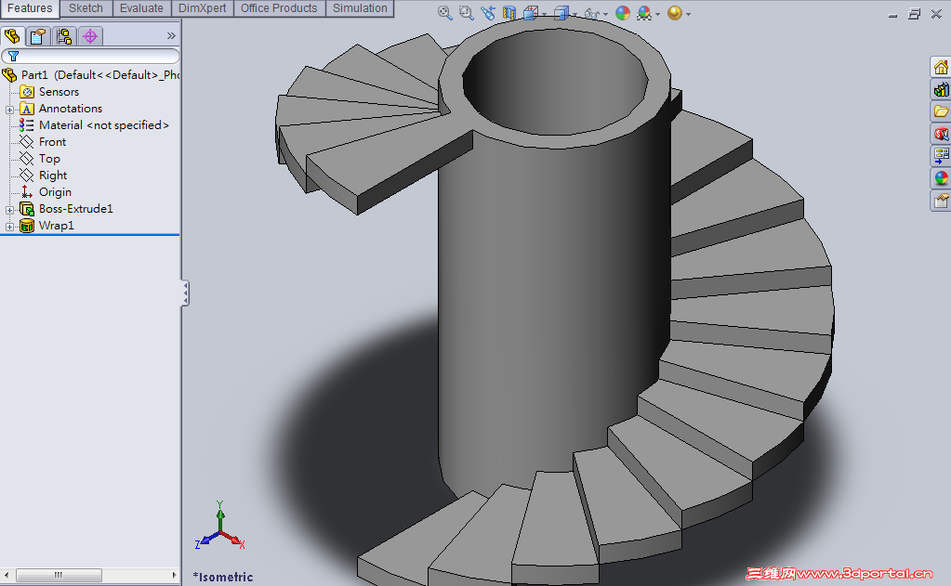Open the FeatureManager Design Tree tab
Image resolution: width=951 pixels, height=586 pixels.
click(x=12, y=36)
